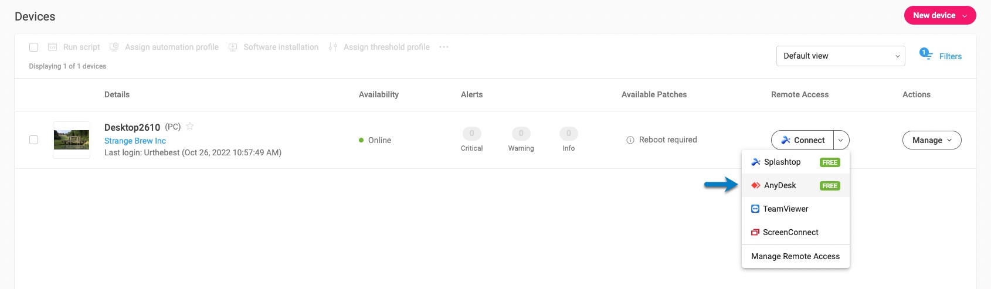Click the Assign threshold profile icon
This screenshot has height=289, width=991.
pyautogui.click(x=333, y=47)
